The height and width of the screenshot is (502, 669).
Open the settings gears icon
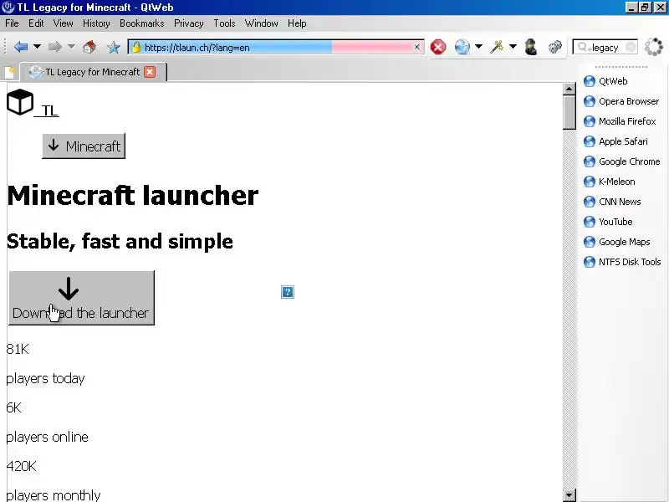[x=554, y=47]
